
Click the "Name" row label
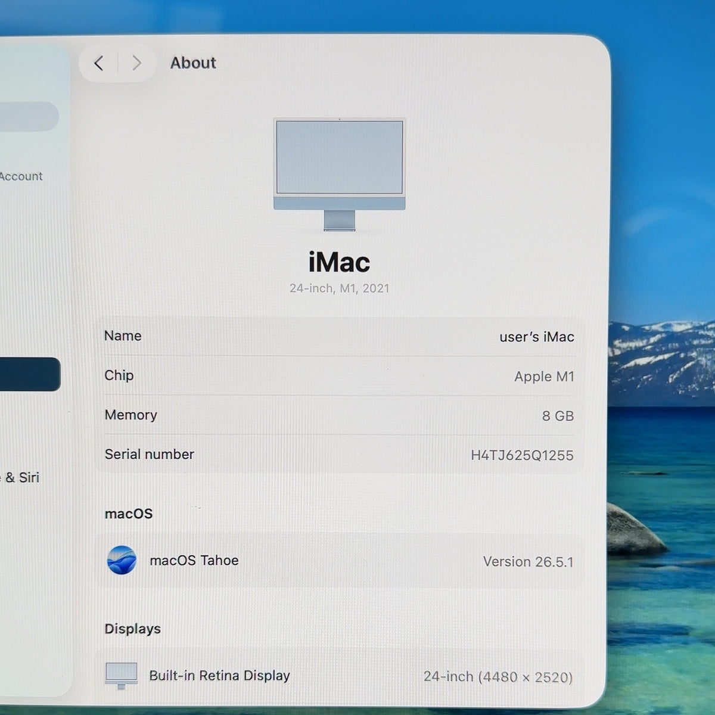tap(123, 336)
